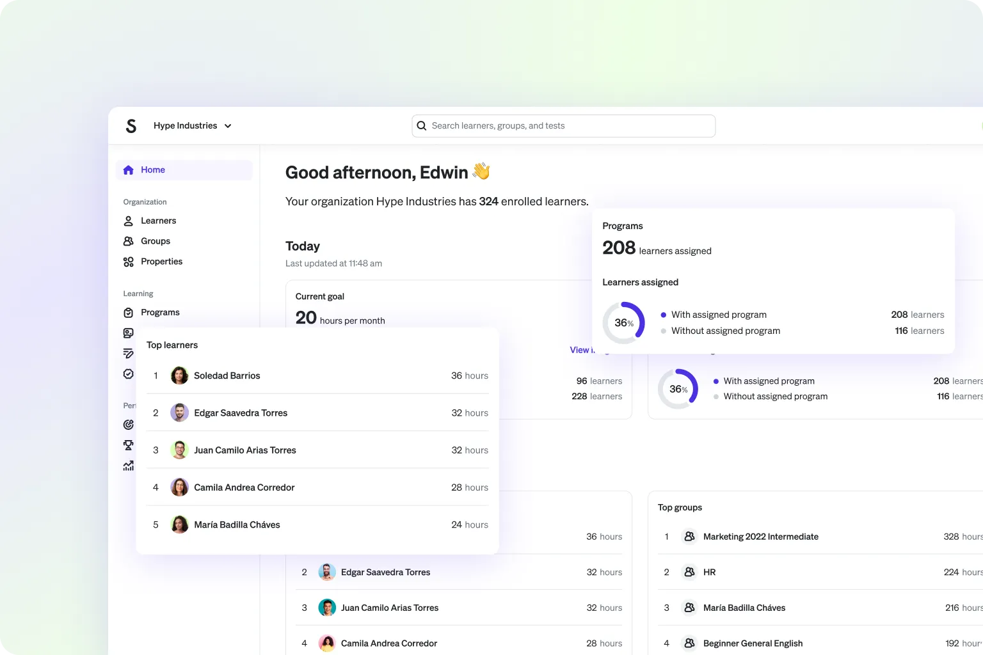Click the group icon beside Beginner General English
The height and width of the screenshot is (655, 983).
[689, 643]
